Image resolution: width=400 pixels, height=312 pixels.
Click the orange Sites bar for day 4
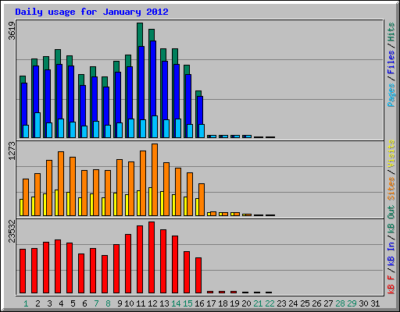pos(61,183)
